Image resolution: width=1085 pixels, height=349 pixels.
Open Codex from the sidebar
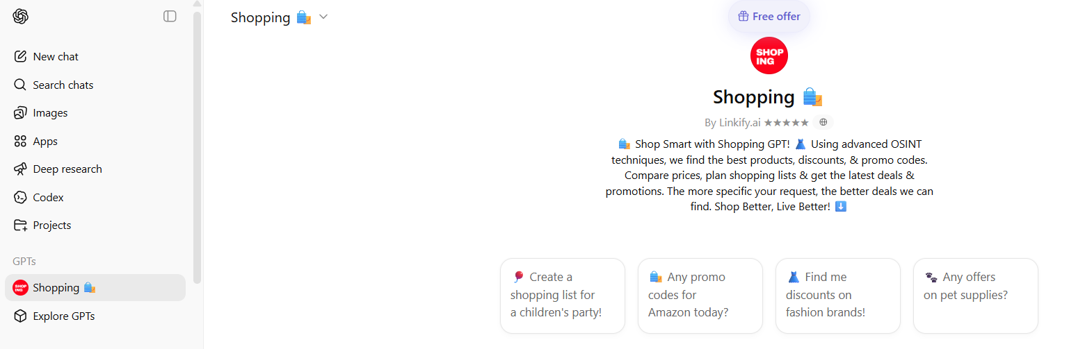[48, 198]
